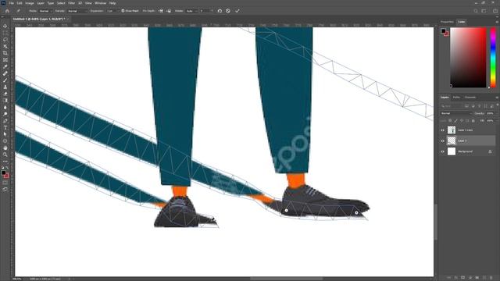The image size is (500, 281).
Task: Hide the selected Layer 1 layer
Action: [443, 140]
